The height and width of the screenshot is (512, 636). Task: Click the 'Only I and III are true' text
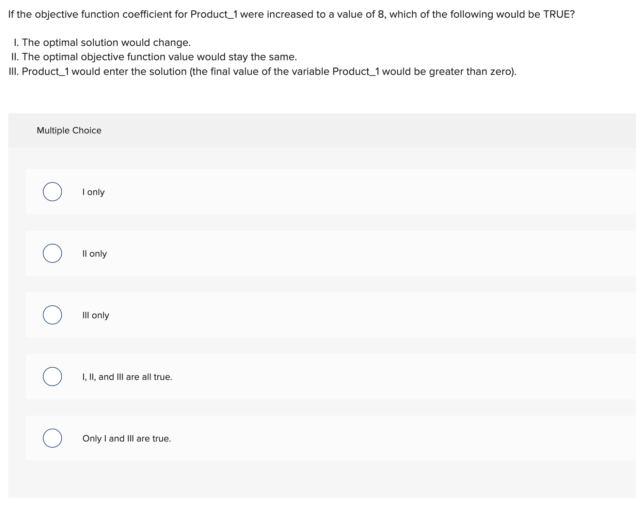(127, 438)
